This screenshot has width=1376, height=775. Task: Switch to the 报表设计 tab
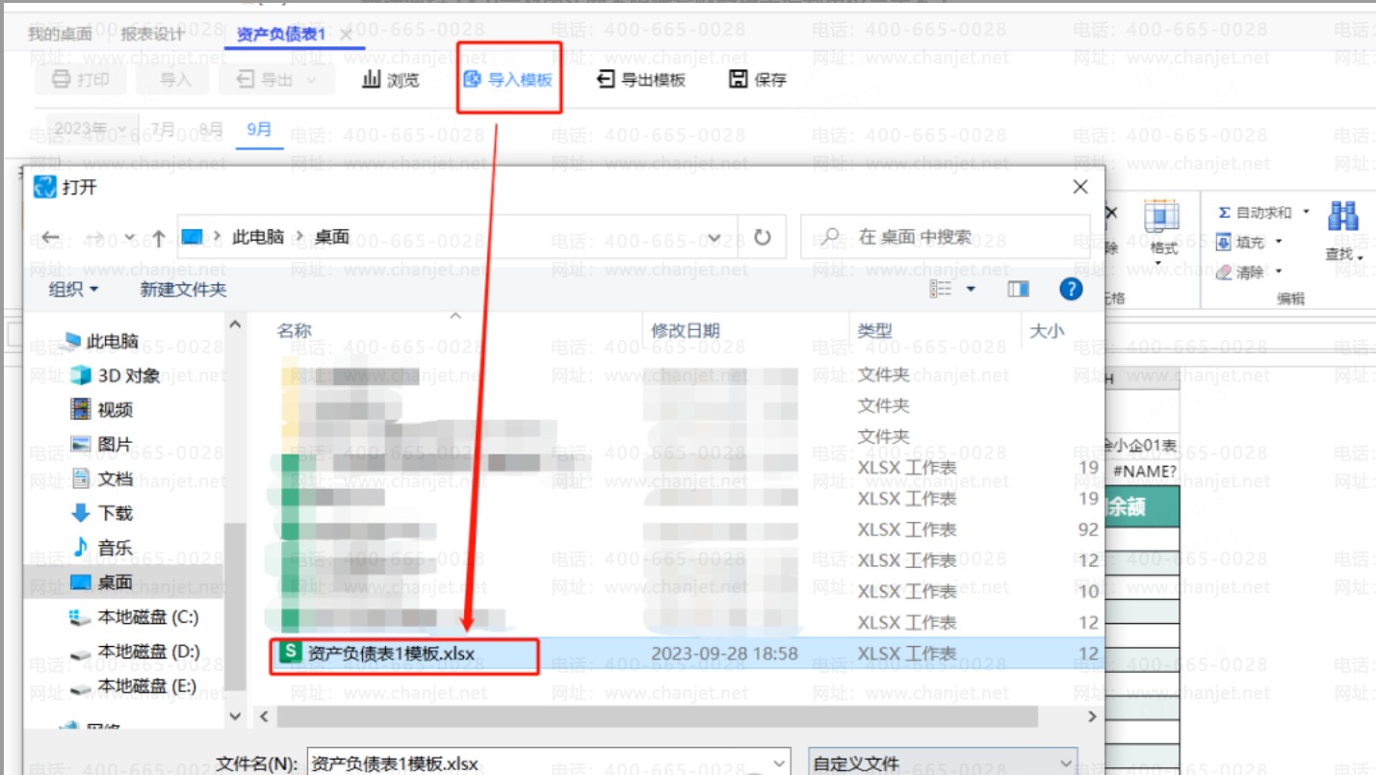(152, 34)
